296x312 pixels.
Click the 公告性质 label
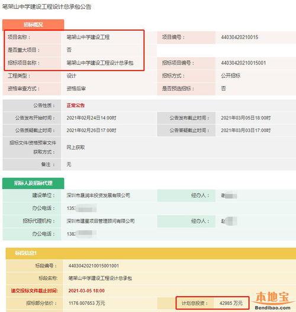pyautogui.click(x=44, y=105)
